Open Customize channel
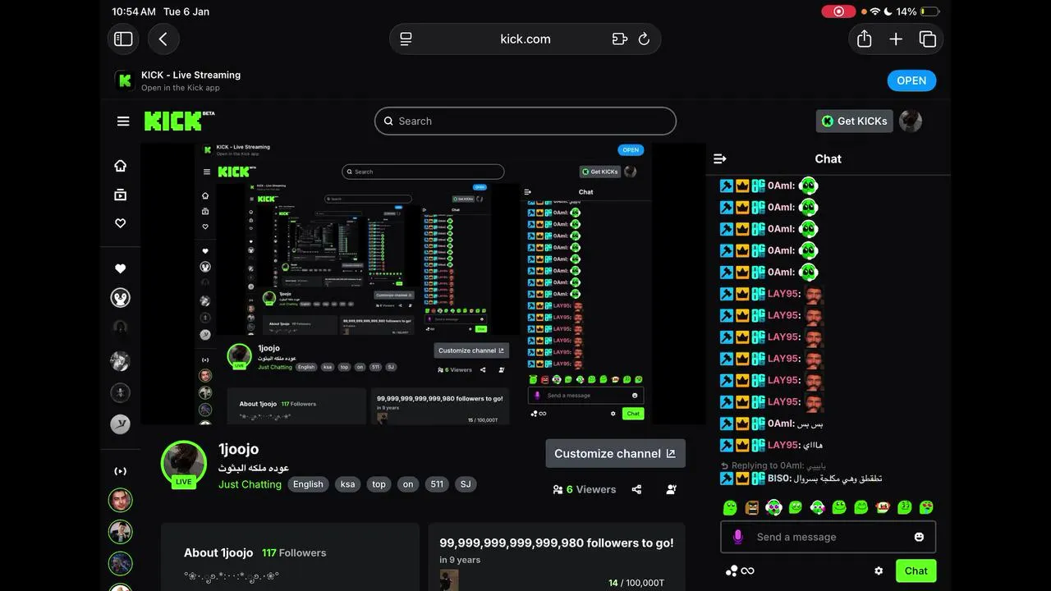The width and height of the screenshot is (1051, 591). point(615,453)
